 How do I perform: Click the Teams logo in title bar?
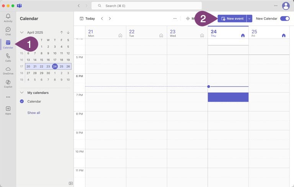point(19,6)
